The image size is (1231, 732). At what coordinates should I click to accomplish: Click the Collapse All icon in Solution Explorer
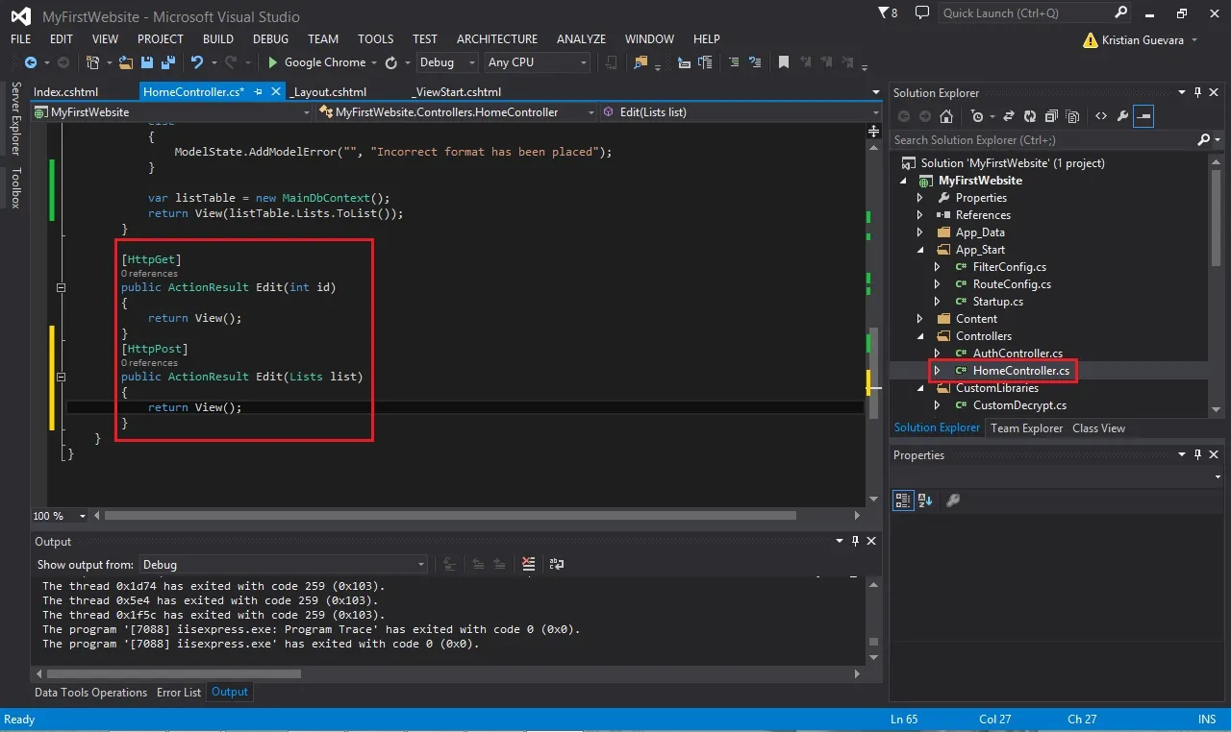coord(1051,116)
